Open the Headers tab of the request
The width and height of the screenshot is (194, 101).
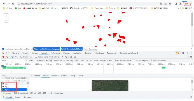(37, 76)
